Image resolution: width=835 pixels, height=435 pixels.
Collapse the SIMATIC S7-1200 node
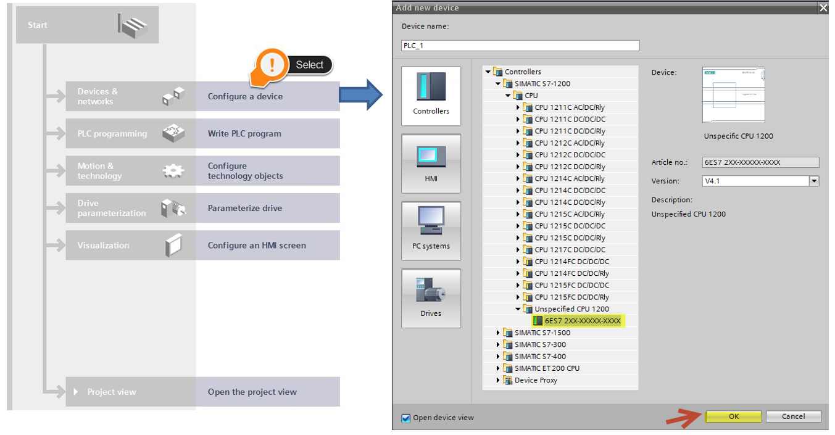pyautogui.click(x=498, y=84)
